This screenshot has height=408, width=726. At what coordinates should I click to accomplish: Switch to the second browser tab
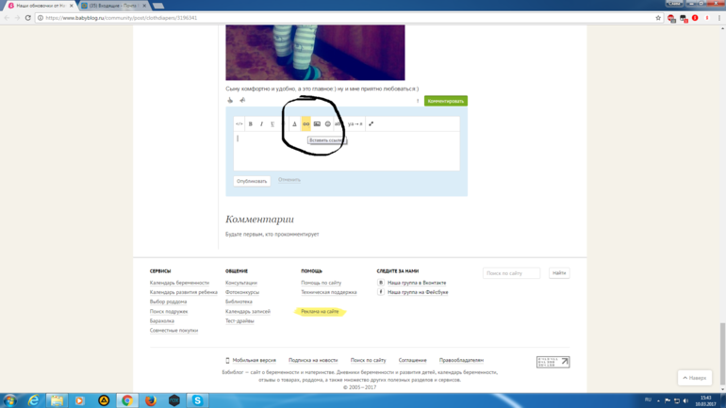pyautogui.click(x=111, y=6)
